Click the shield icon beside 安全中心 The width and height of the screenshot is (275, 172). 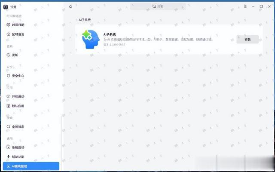(9, 76)
